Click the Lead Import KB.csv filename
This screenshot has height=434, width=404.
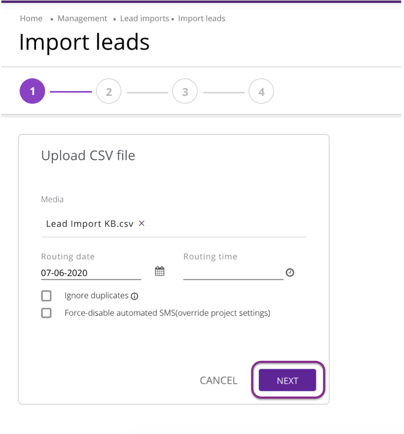pyautogui.click(x=89, y=224)
